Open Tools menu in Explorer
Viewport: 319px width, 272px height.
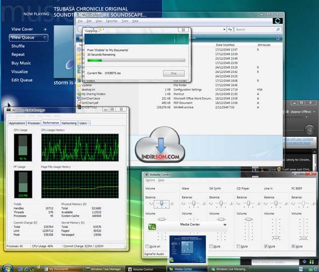(x=125, y=21)
